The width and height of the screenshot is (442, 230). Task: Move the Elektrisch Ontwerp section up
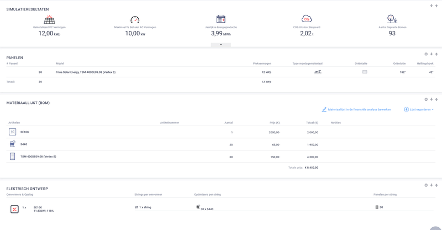436,185
